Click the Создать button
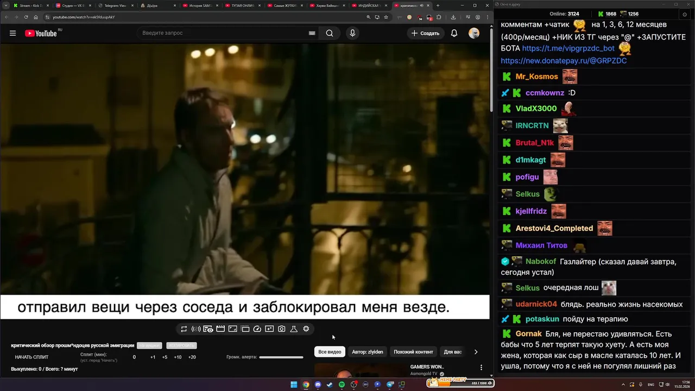 [x=425, y=33]
